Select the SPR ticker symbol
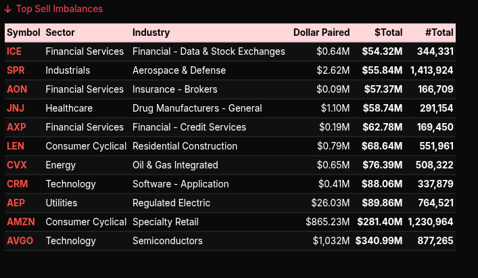The height and width of the screenshot is (278, 478). click(x=15, y=70)
